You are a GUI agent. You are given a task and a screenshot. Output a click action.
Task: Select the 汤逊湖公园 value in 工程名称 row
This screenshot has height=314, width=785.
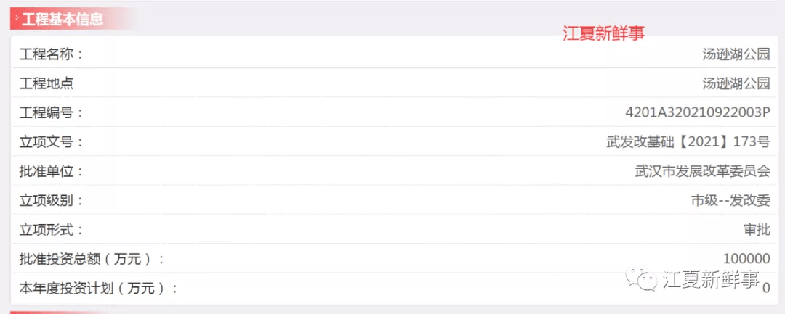(736, 54)
